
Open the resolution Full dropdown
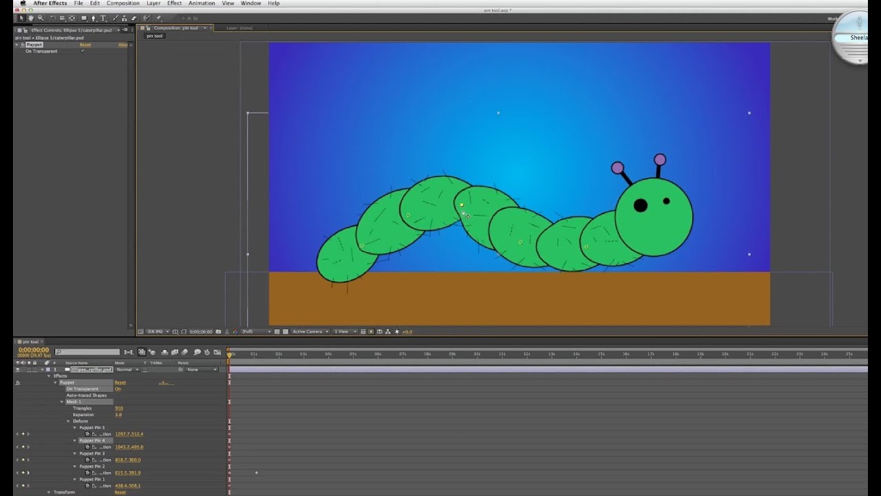(256, 331)
